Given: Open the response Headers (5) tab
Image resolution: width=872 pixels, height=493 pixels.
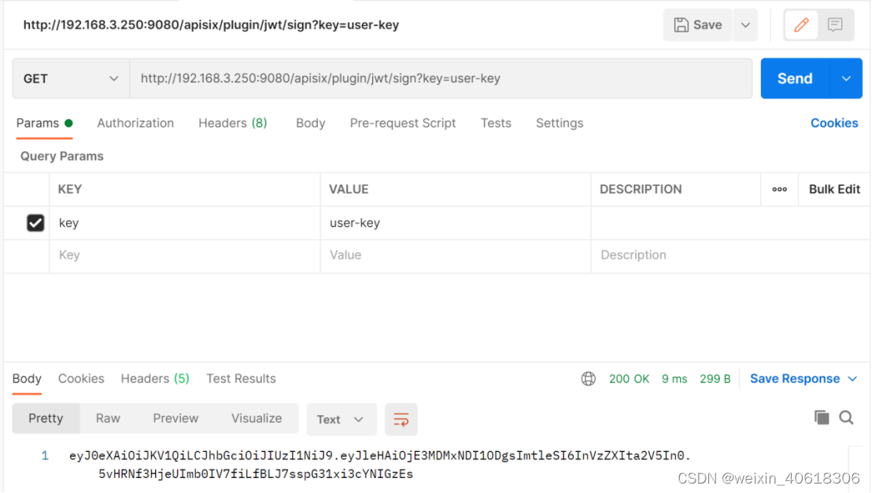Looking at the screenshot, I should [x=155, y=379].
